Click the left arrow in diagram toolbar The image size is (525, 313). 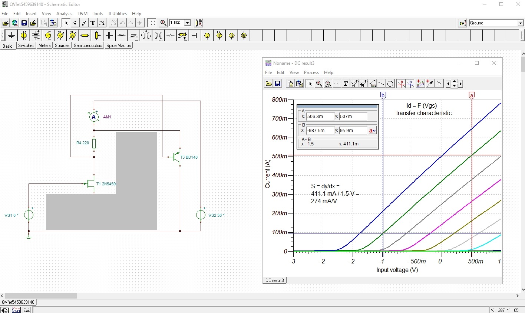(448, 84)
